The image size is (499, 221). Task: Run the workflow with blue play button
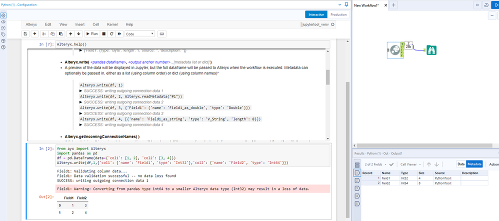[495, 5]
